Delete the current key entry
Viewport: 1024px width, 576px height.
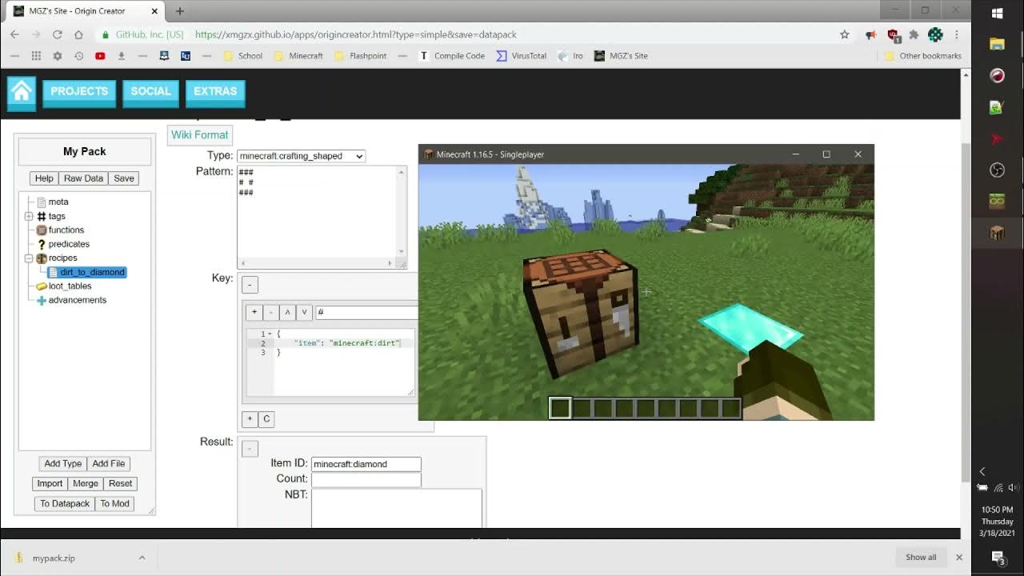[271, 313]
